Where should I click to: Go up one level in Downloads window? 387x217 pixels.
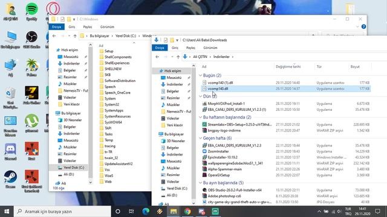pyautogui.click(x=178, y=57)
